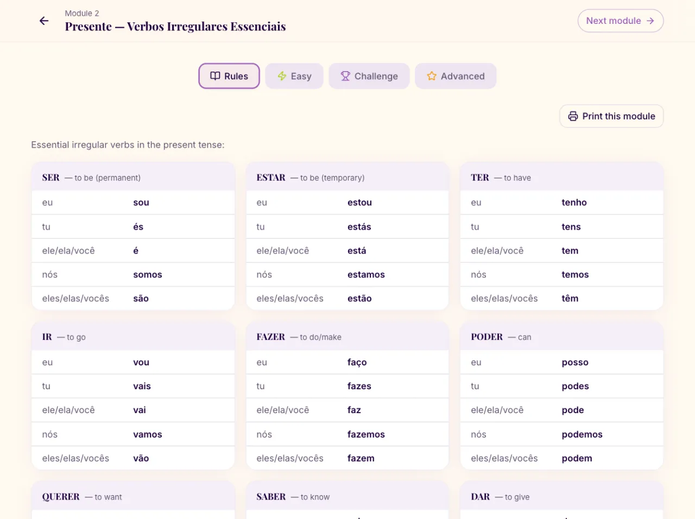Screen dimensions: 695x519
Task: Click the SER card heading
Action: pos(51,178)
